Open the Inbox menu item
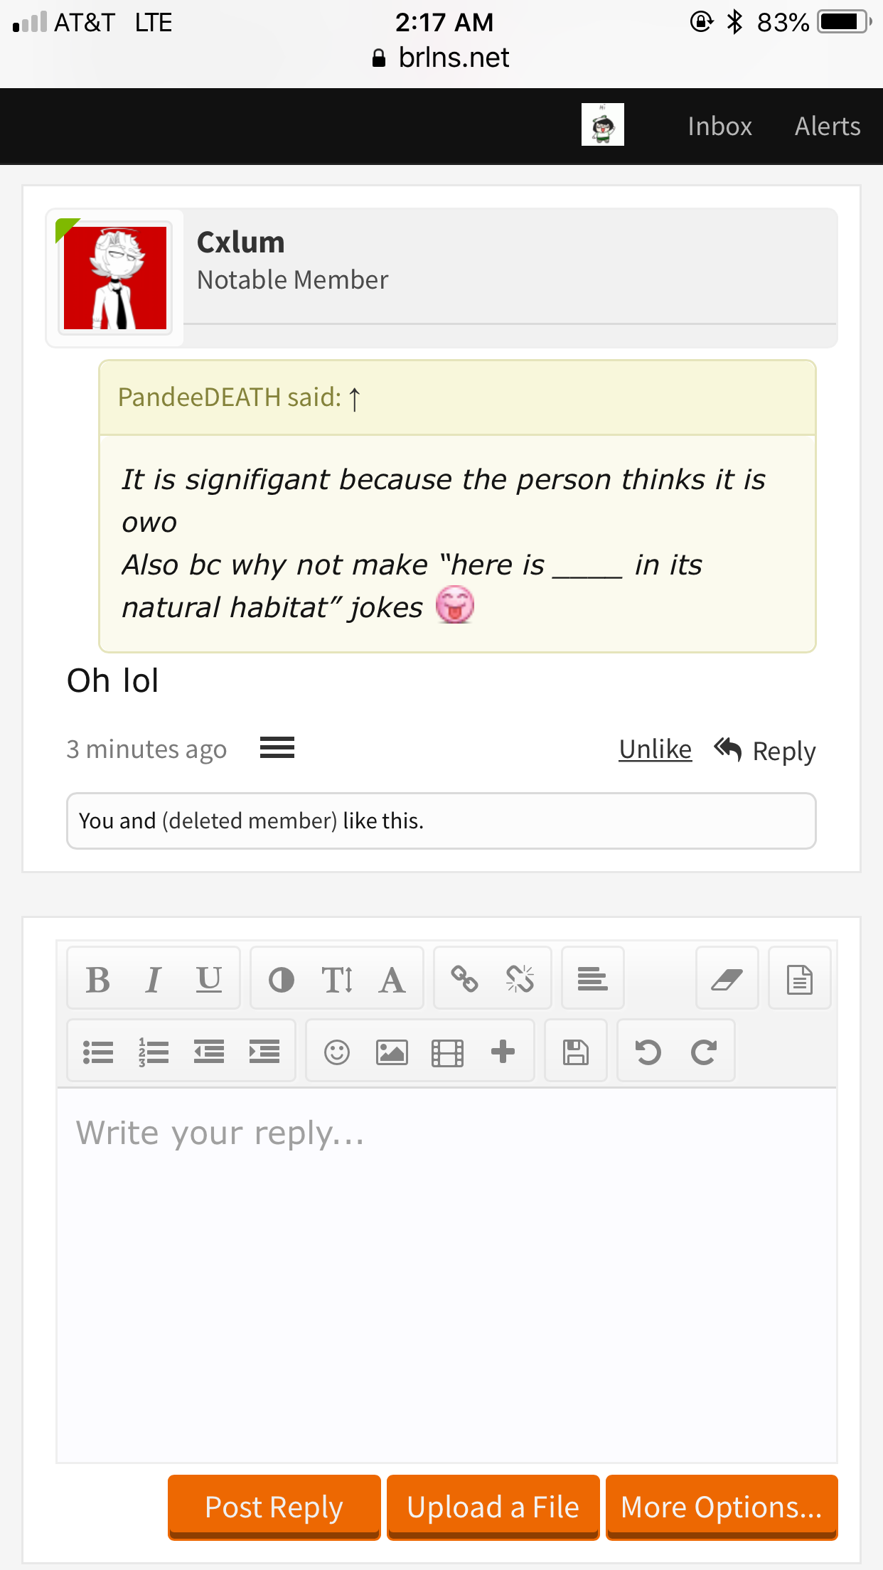Screen dimensions: 883x1570 tap(719, 126)
